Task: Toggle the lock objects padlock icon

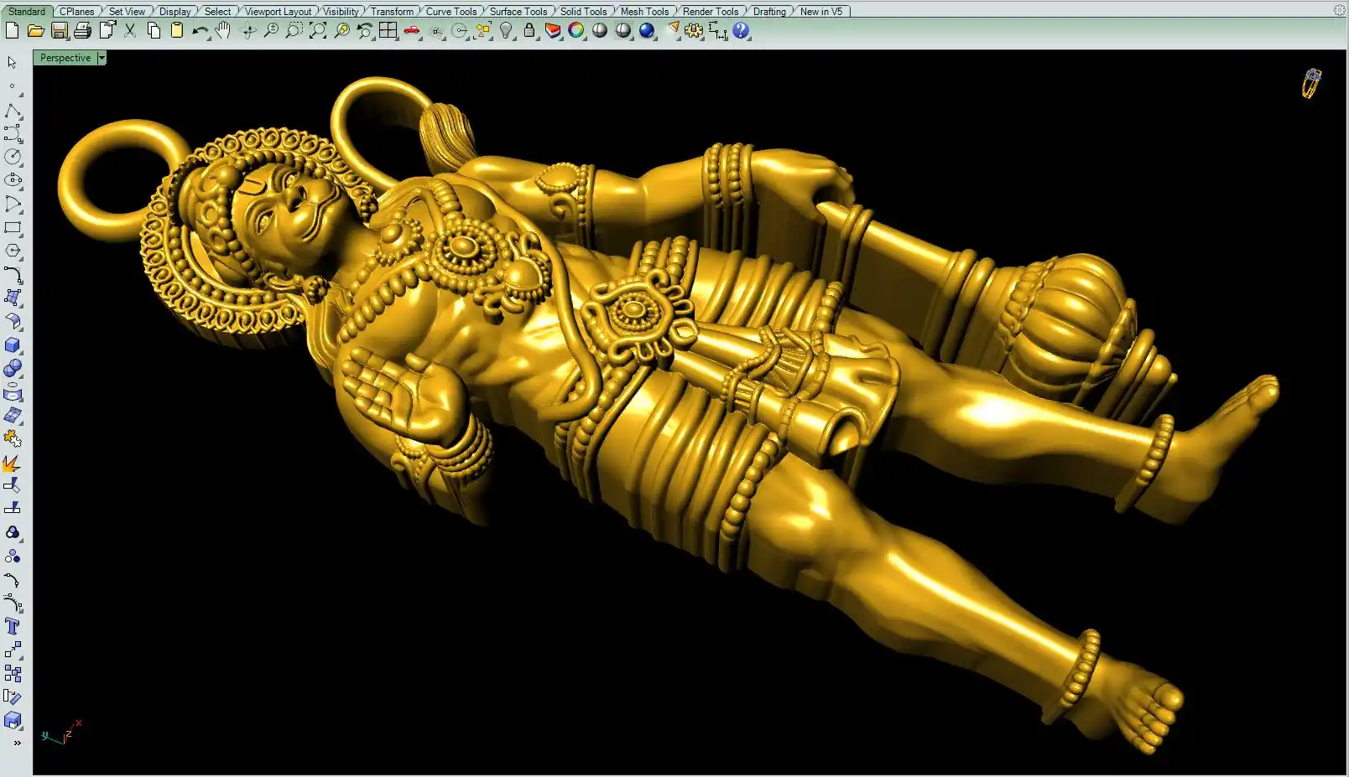Action: tap(529, 31)
